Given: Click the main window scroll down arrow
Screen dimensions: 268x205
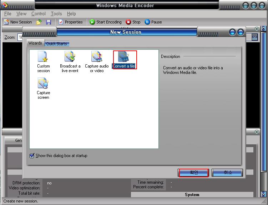Looking at the screenshot, I should click(x=264, y=194).
